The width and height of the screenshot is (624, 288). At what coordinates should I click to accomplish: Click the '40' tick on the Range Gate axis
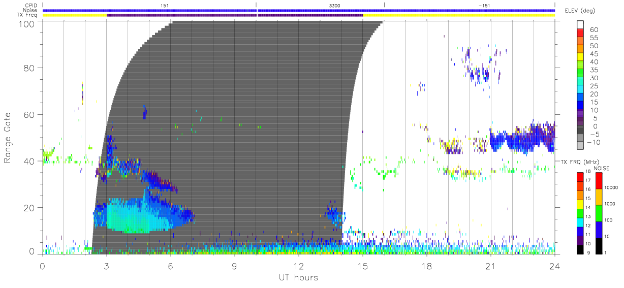29,161
